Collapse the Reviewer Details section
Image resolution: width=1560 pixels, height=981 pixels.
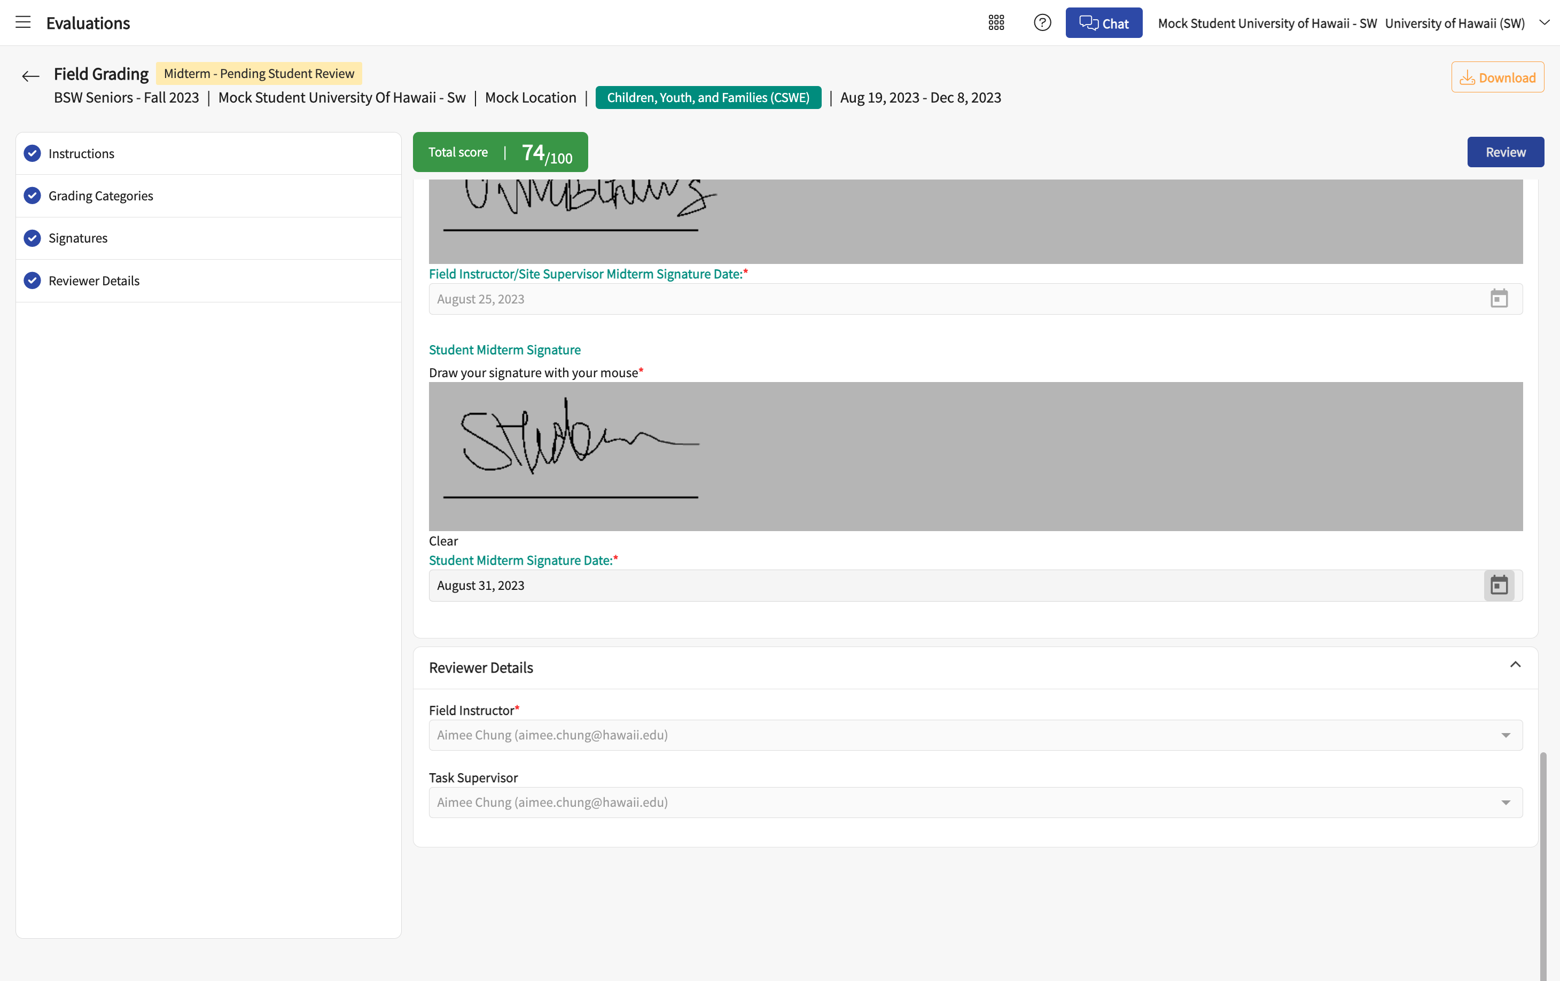pos(1515,665)
